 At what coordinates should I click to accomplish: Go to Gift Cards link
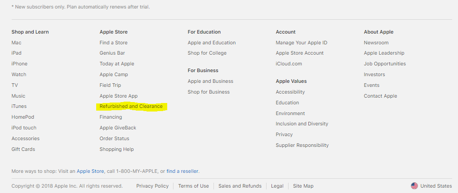[23, 149]
